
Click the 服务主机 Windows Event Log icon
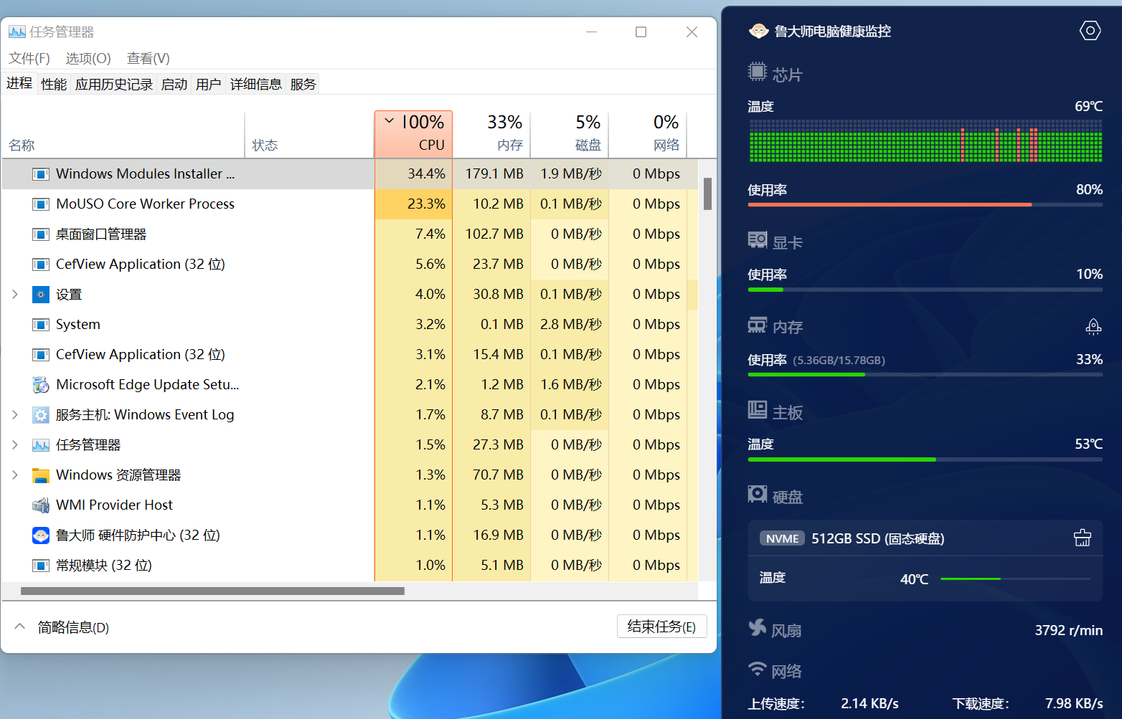click(x=41, y=414)
